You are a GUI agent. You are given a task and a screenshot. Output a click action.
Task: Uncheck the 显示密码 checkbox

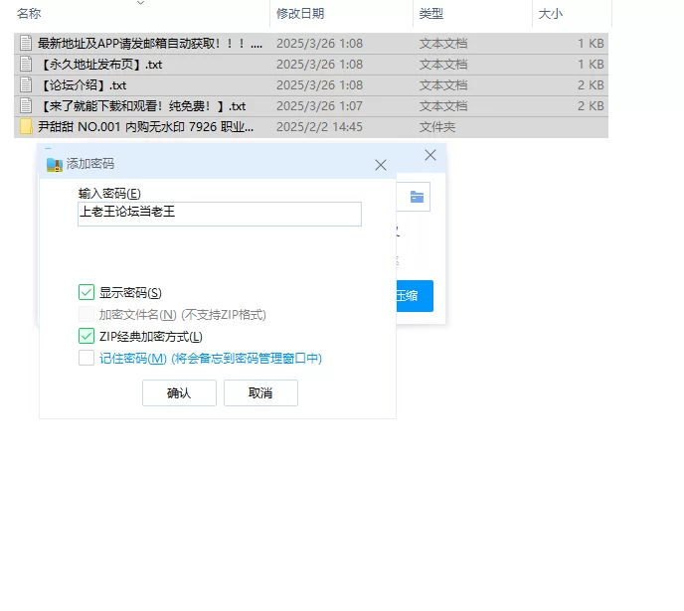tap(86, 292)
